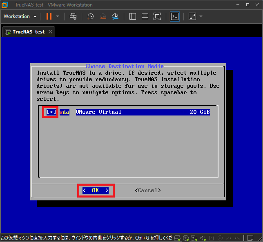Viewport: 263px width, 242px height.
Task: Close the TrueNAS_test tab
Action: click(x=51, y=32)
